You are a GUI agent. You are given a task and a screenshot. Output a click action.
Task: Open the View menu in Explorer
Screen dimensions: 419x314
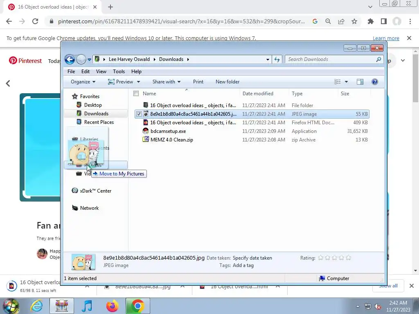pyautogui.click(x=101, y=72)
